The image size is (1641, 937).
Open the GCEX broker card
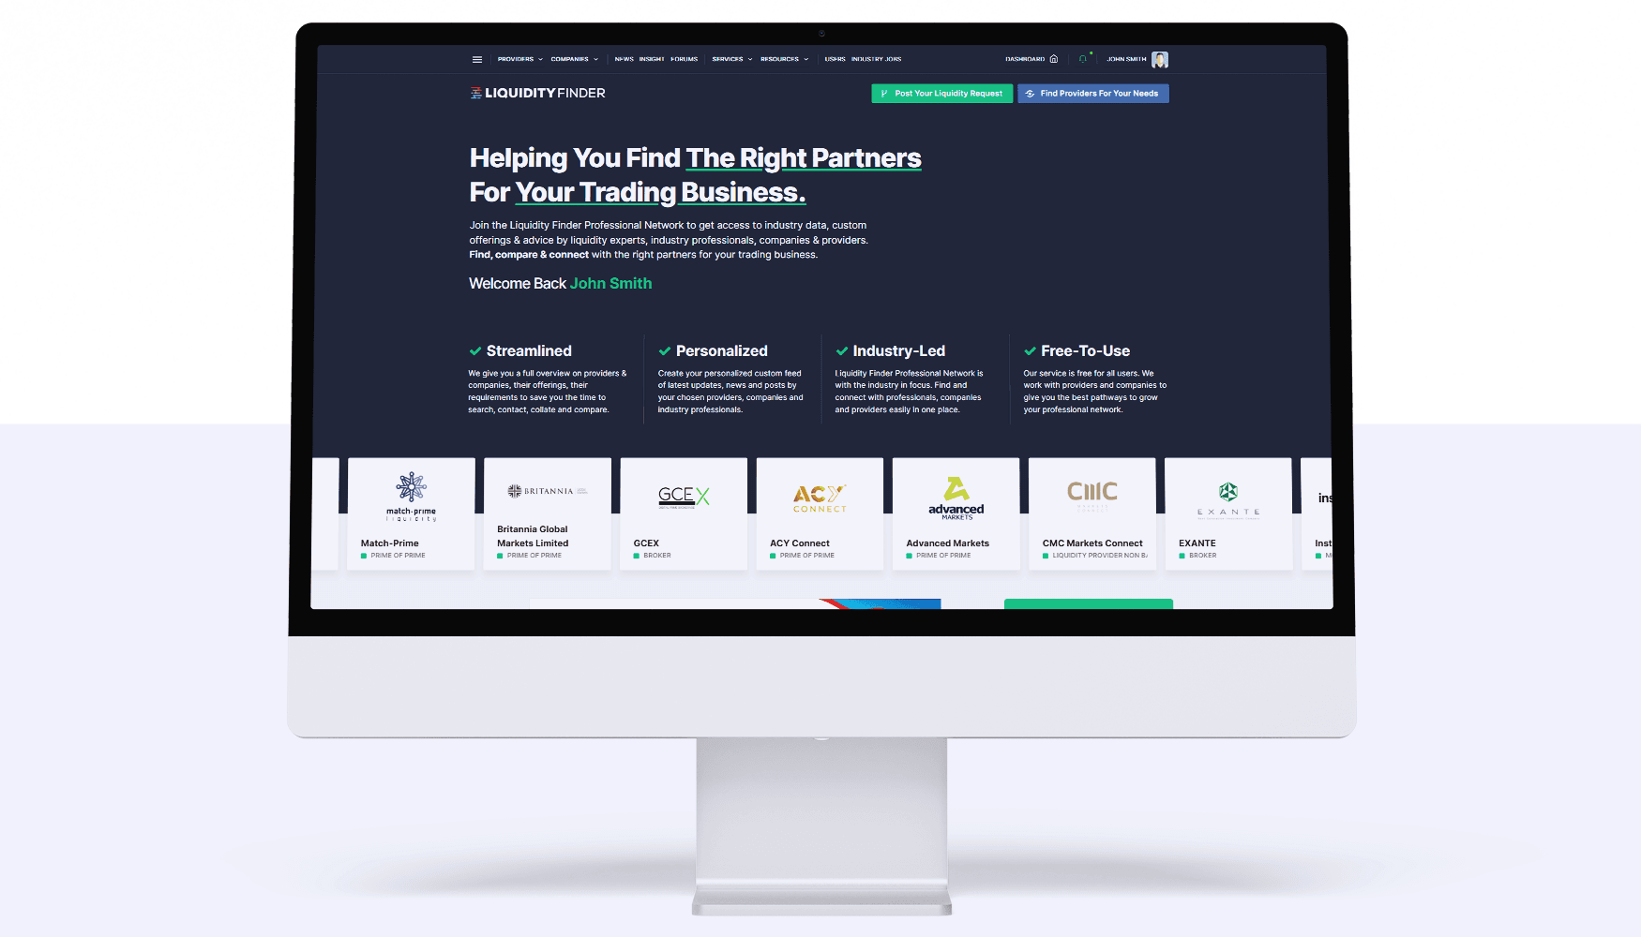pyautogui.click(x=684, y=513)
